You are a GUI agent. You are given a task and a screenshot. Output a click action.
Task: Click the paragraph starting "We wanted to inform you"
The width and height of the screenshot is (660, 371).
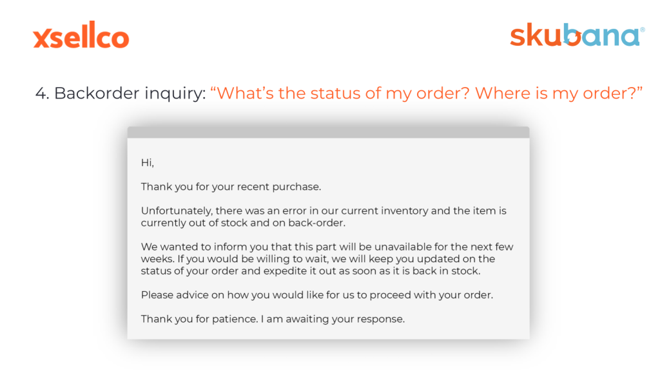coord(327,259)
